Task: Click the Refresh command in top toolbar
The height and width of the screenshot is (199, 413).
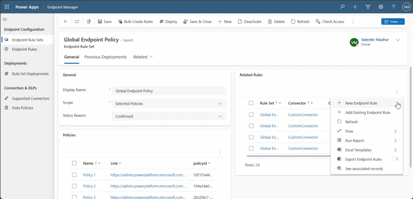Action: coord(300,22)
